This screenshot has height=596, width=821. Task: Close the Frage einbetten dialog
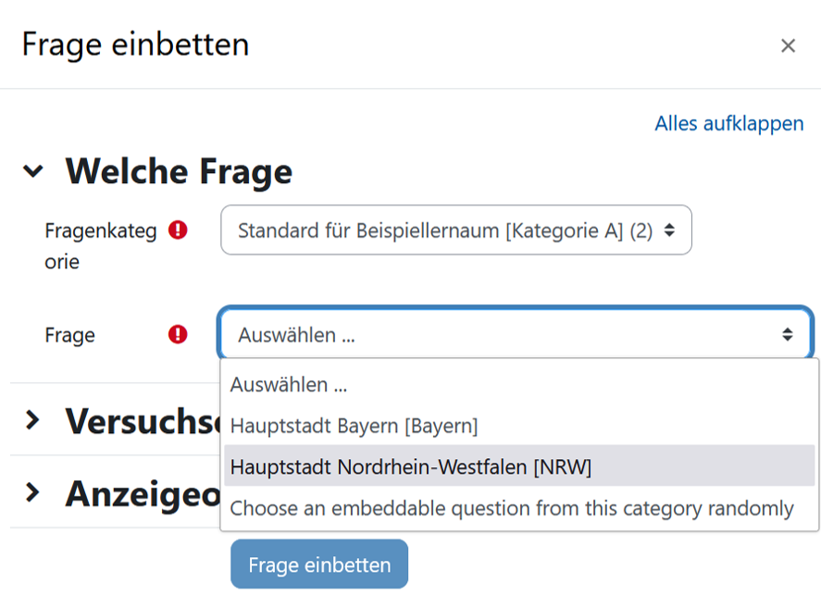[788, 46]
